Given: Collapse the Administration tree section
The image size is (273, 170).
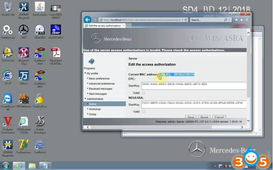Looking at the screenshot, I should tap(85, 99).
